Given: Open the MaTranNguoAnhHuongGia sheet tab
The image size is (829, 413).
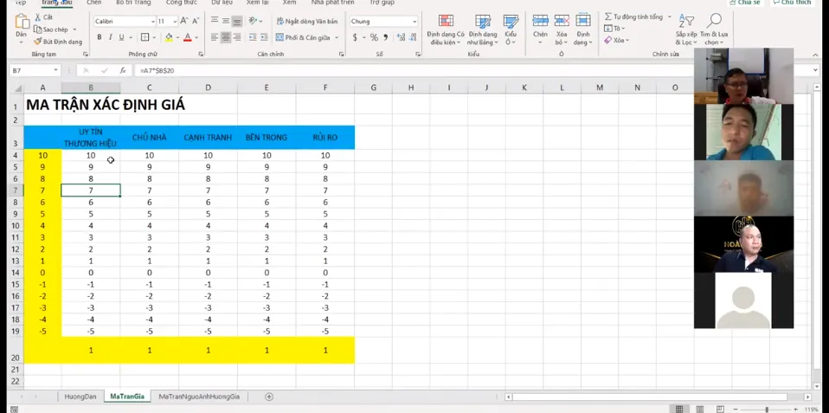Looking at the screenshot, I should tap(199, 397).
